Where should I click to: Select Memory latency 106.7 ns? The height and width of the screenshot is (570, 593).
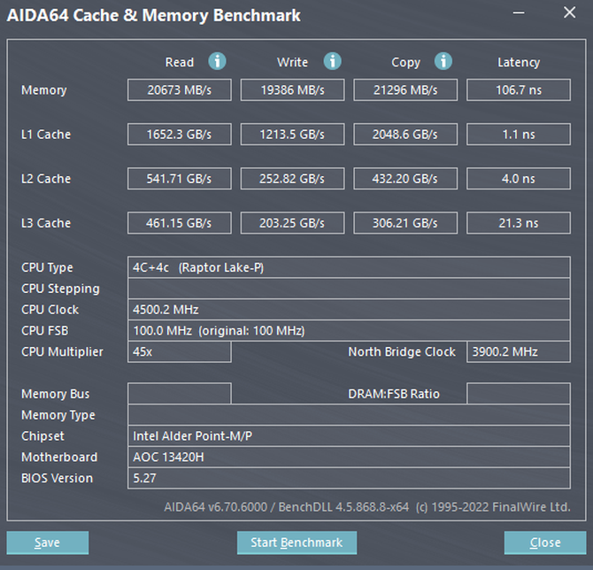(519, 90)
